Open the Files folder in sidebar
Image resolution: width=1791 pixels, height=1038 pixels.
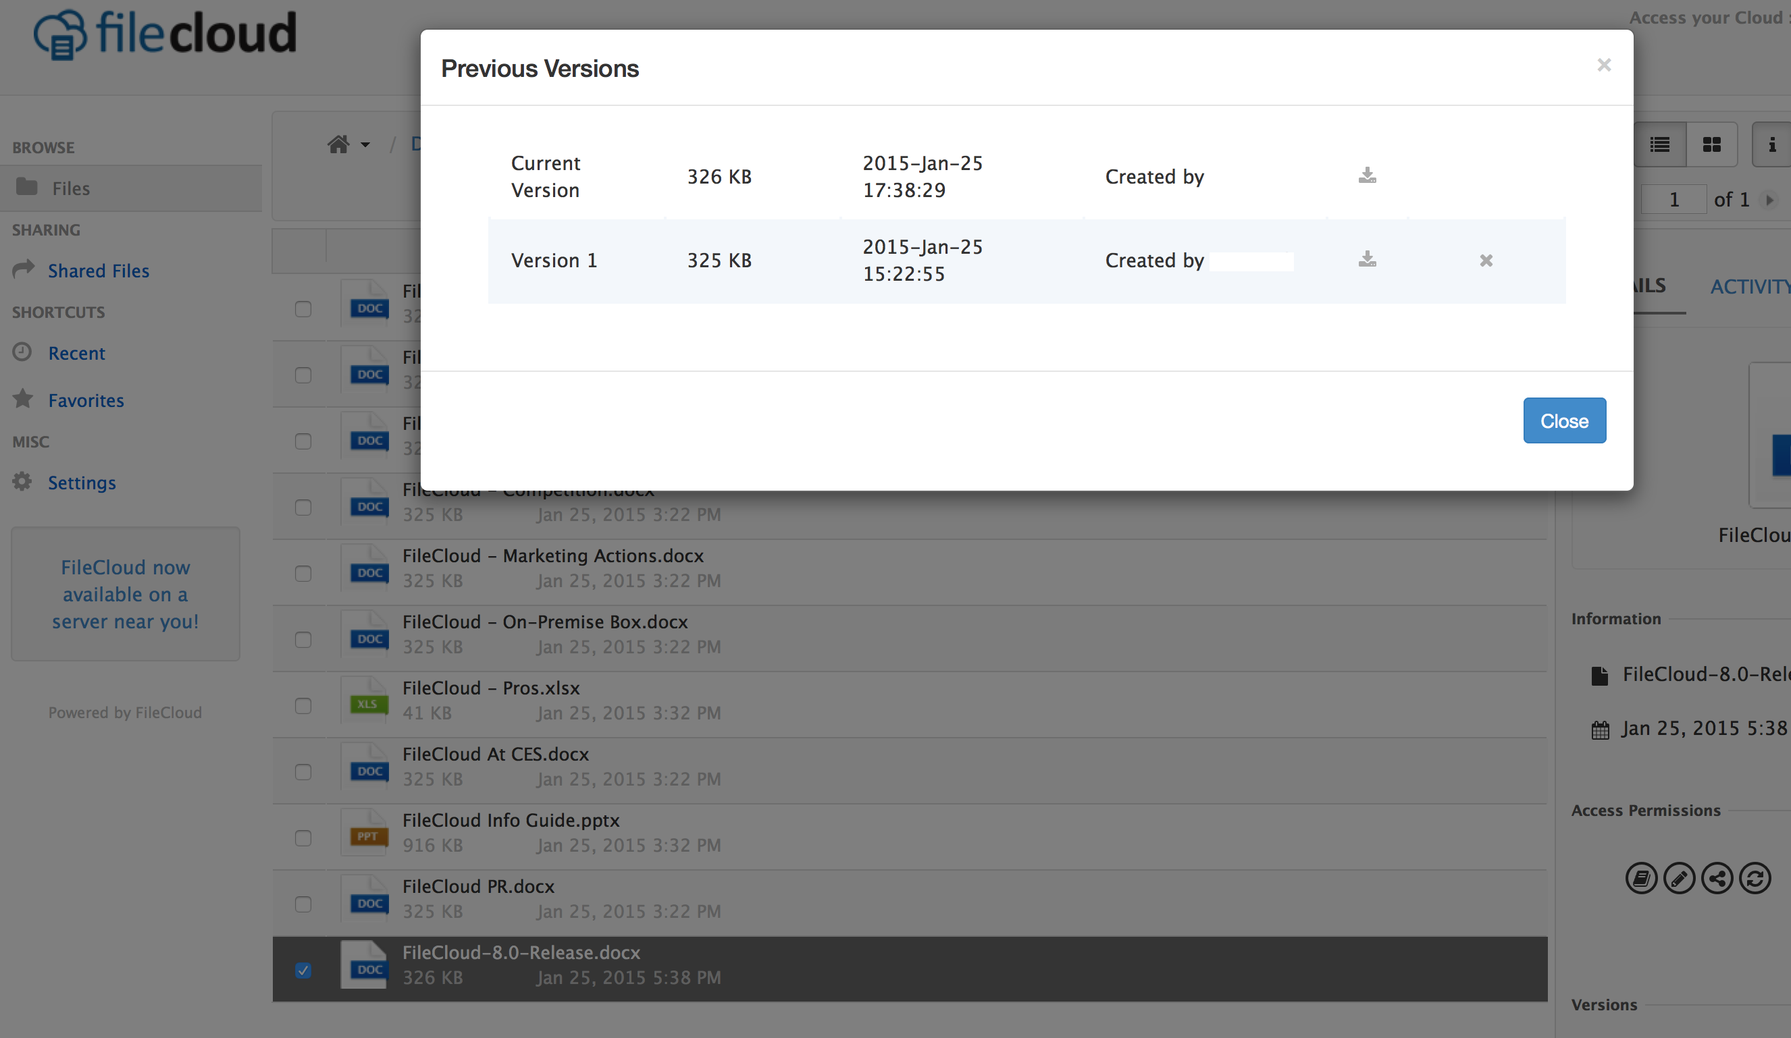(x=131, y=188)
